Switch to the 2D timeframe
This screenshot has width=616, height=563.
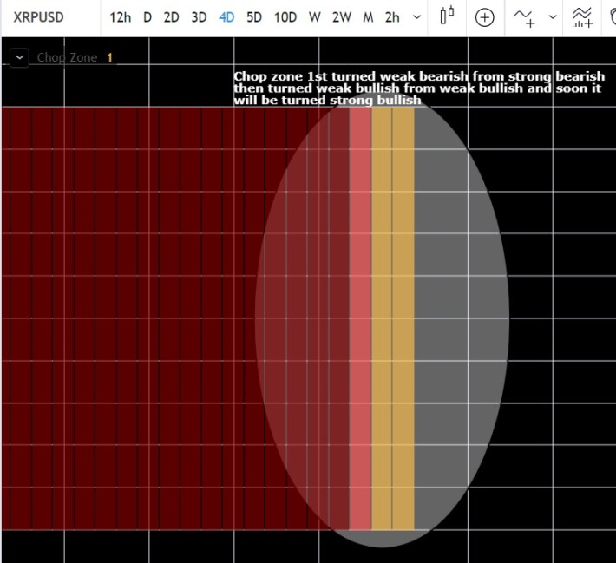(x=171, y=17)
